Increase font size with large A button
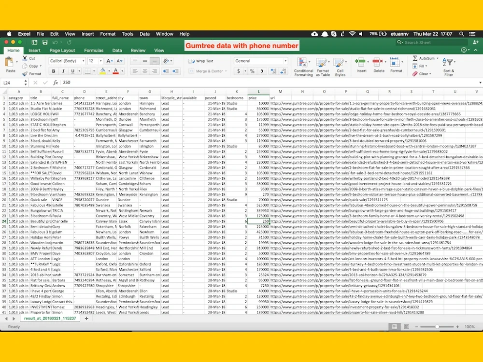 pyautogui.click(x=109, y=61)
